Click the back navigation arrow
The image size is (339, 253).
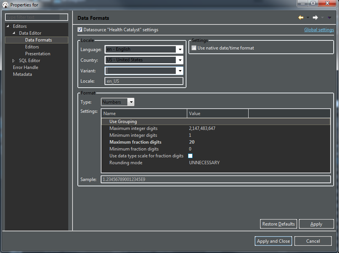[x=300, y=18]
